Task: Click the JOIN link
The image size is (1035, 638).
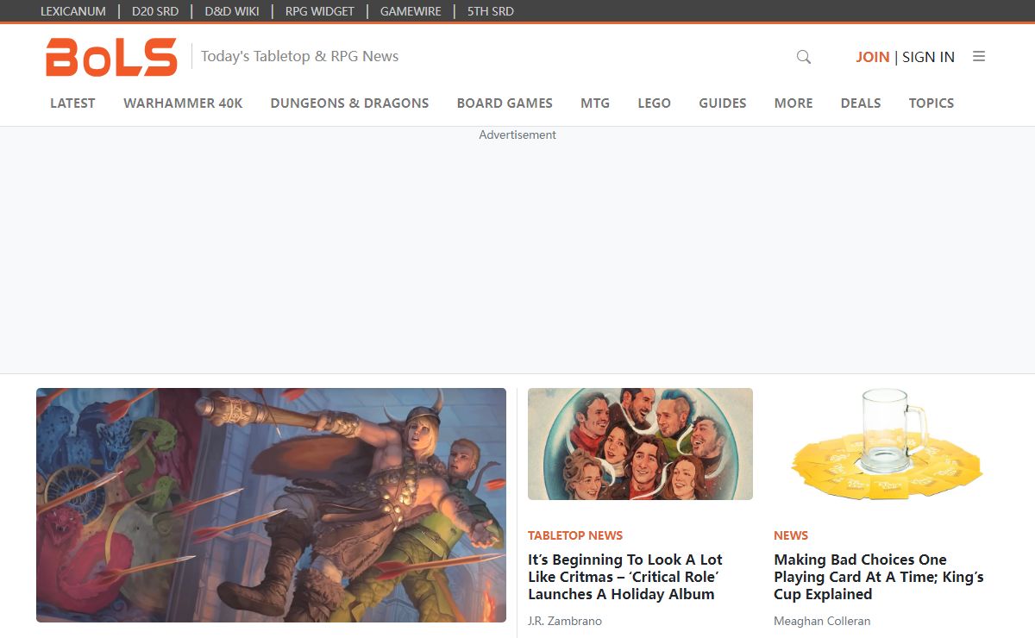Action: 873,57
